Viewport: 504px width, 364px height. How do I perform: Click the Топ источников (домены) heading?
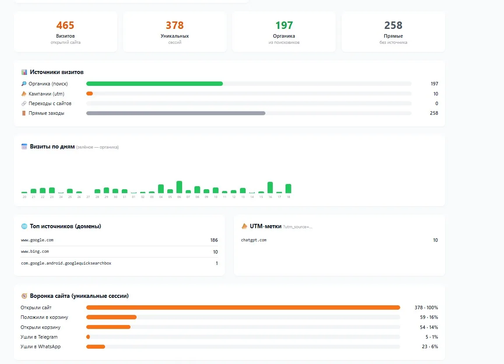click(x=66, y=226)
